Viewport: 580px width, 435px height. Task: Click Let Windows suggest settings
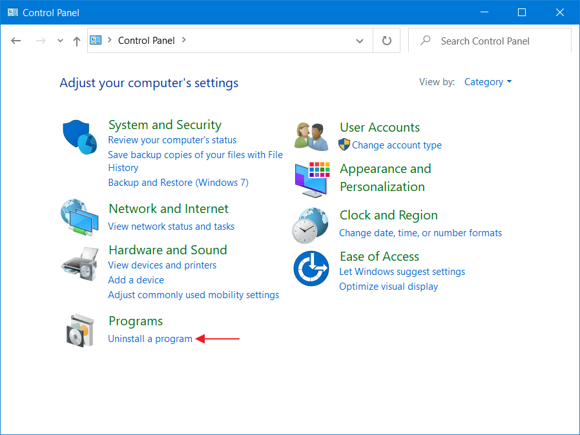point(402,272)
